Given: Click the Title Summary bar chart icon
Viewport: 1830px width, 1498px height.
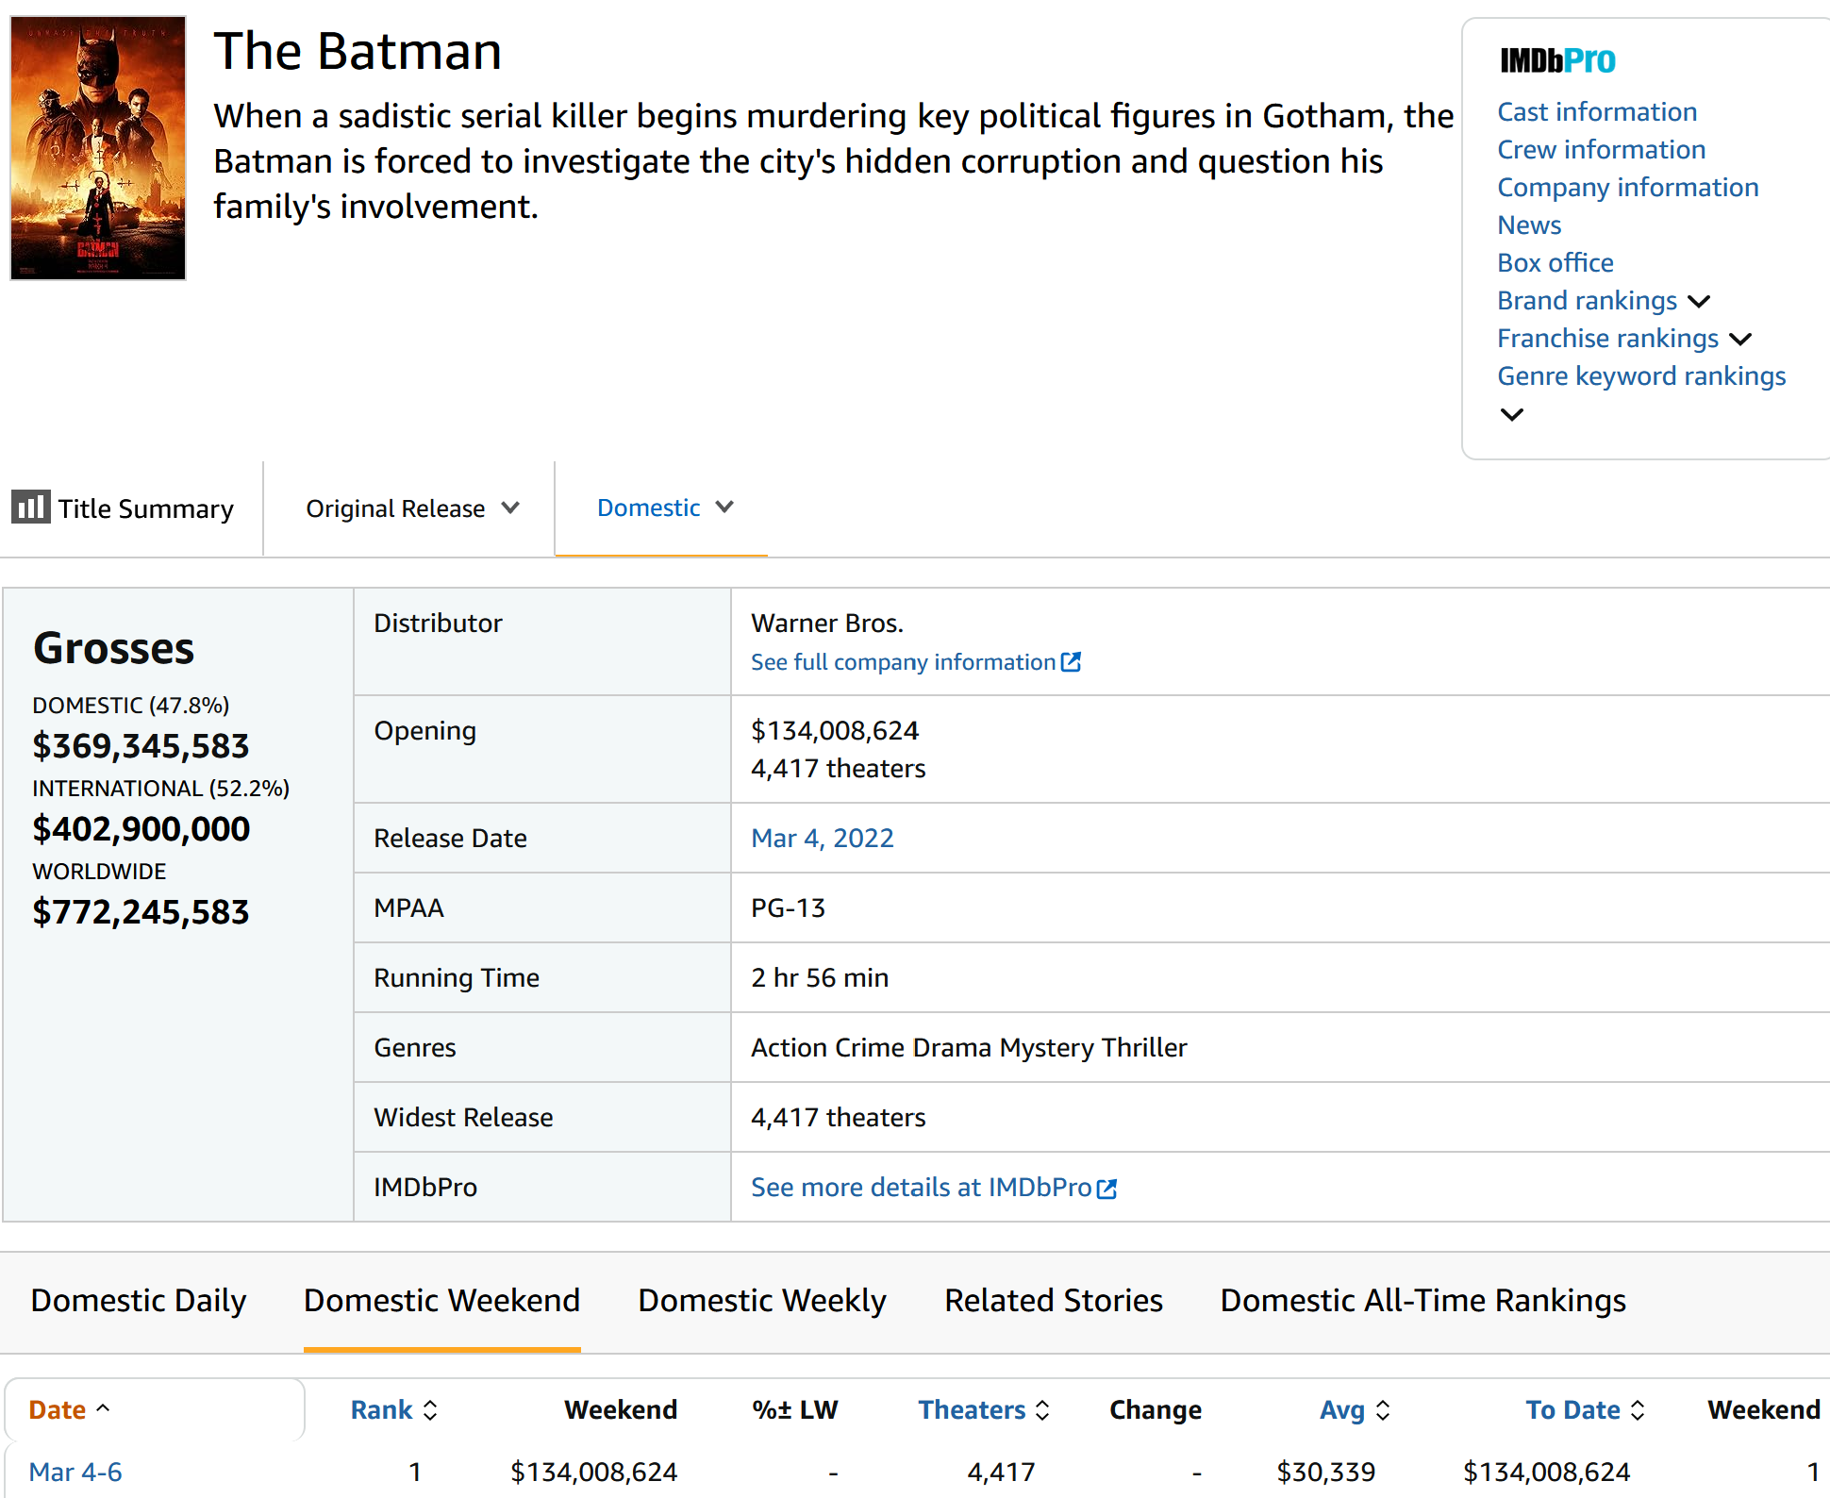Looking at the screenshot, I should 30,507.
